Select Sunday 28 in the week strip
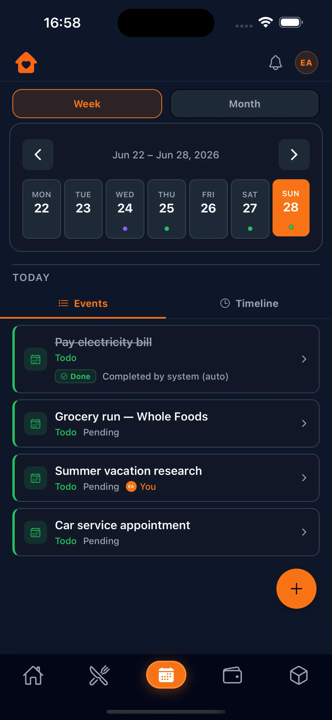Screen dimensions: 332x720 291,208
